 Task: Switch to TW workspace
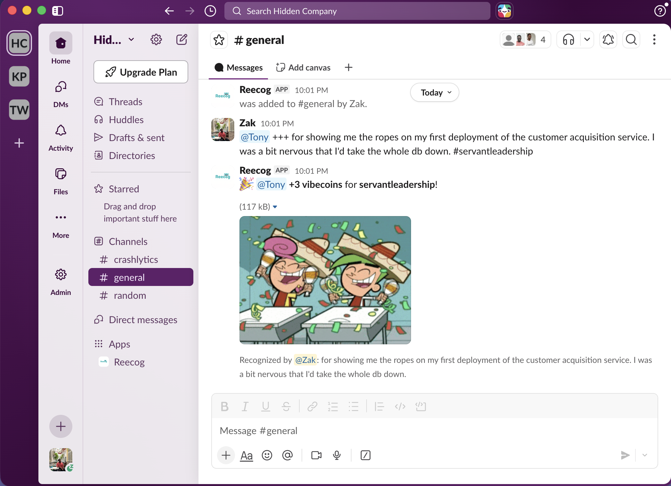coord(19,110)
